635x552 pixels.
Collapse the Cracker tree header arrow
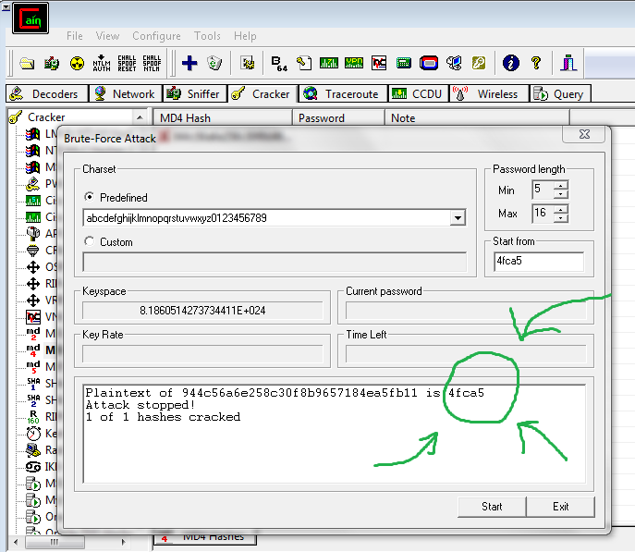(140, 117)
